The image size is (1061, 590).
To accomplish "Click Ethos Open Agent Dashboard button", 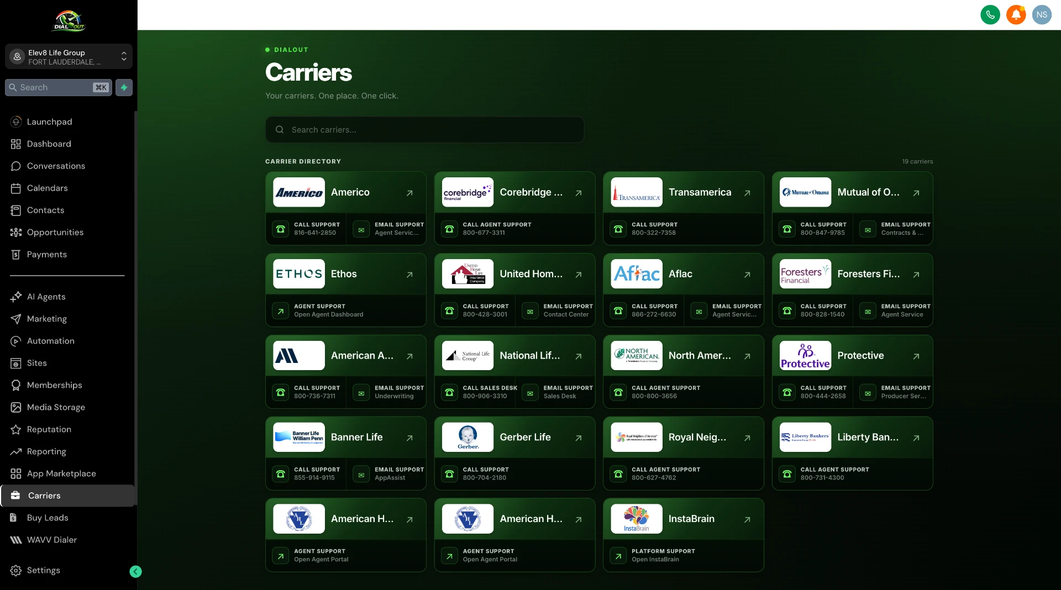I will coord(346,310).
